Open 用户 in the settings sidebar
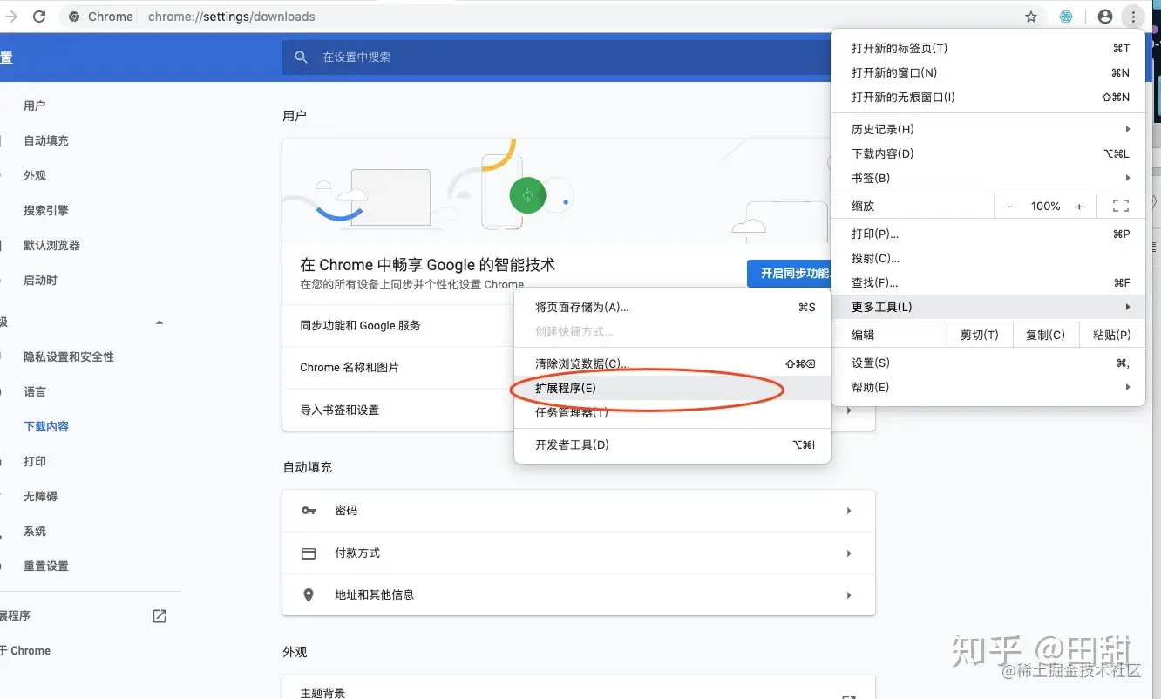The width and height of the screenshot is (1161, 699). click(x=35, y=105)
